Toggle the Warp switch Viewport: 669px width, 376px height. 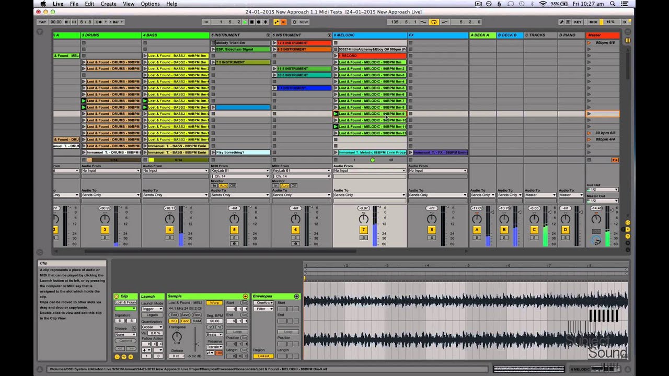pos(214,303)
